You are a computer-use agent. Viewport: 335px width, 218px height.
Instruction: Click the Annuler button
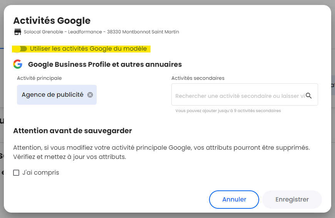tap(234, 200)
